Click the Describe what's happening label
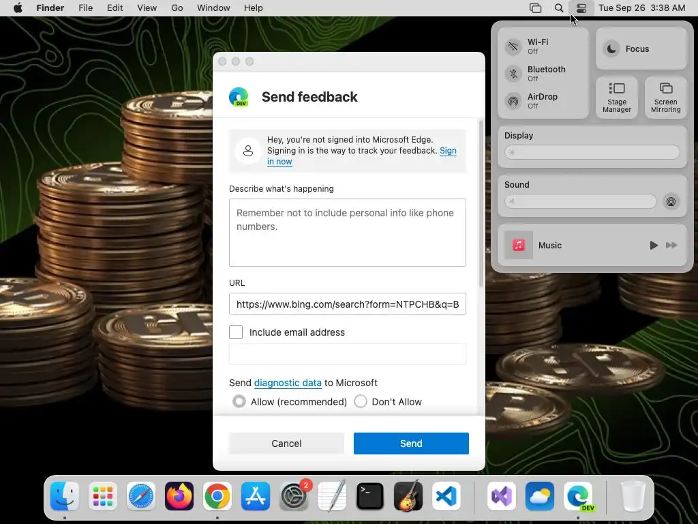Image resolution: width=698 pixels, height=524 pixels. [x=282, y=189]
